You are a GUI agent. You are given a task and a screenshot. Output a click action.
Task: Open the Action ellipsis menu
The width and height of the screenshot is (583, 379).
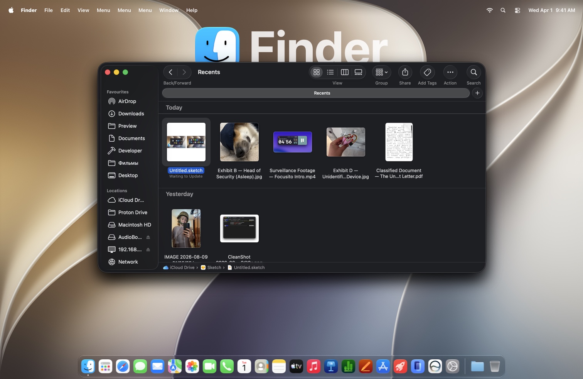[450, 72]
